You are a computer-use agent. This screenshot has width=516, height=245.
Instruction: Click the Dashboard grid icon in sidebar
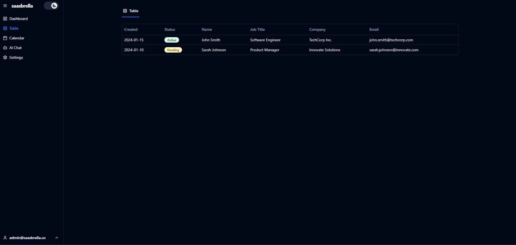(5, 19)
